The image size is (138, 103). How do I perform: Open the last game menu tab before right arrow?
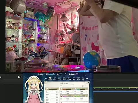[x=83, y=78]
